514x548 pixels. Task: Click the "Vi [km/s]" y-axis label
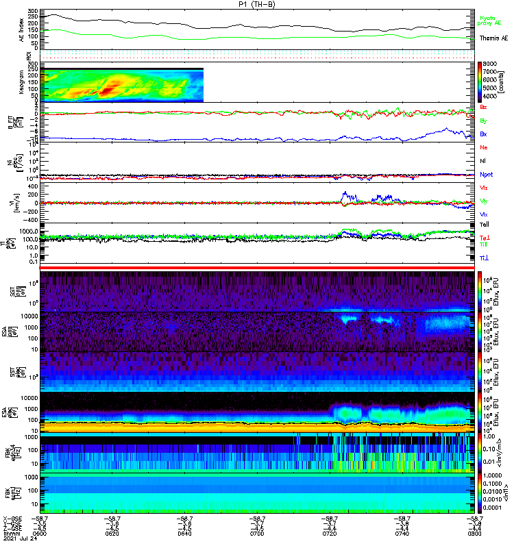[16, 203]
